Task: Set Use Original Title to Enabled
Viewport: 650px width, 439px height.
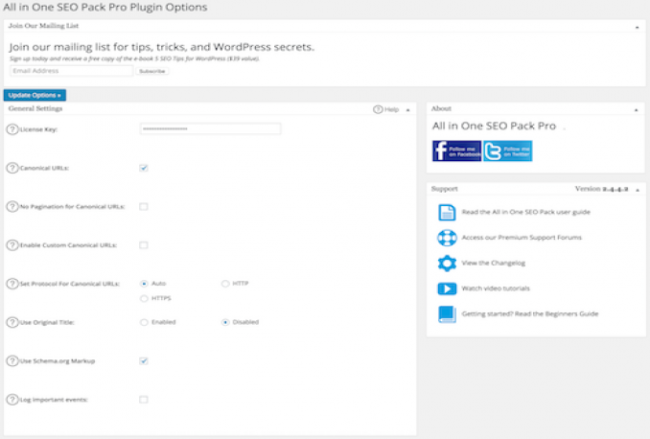Action: pyautogui.click(x=144, y=322)
